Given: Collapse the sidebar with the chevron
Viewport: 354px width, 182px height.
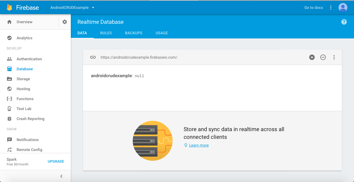Looking at the screenshot, I should click(61, 176).
